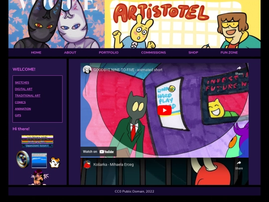The image size is (269, 202).
Task: Open the GOODBYE NINE-TO-FIVE channel avatar
Action: tap(87, 70)
